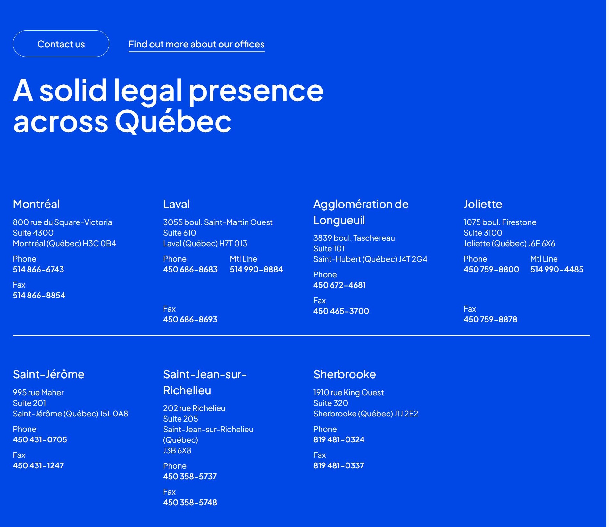Image resolution: width=609 pixels, height=527 pixels.
Task: Dial Laval phone 450 686-8683
Action: click(x=190, y=269)
